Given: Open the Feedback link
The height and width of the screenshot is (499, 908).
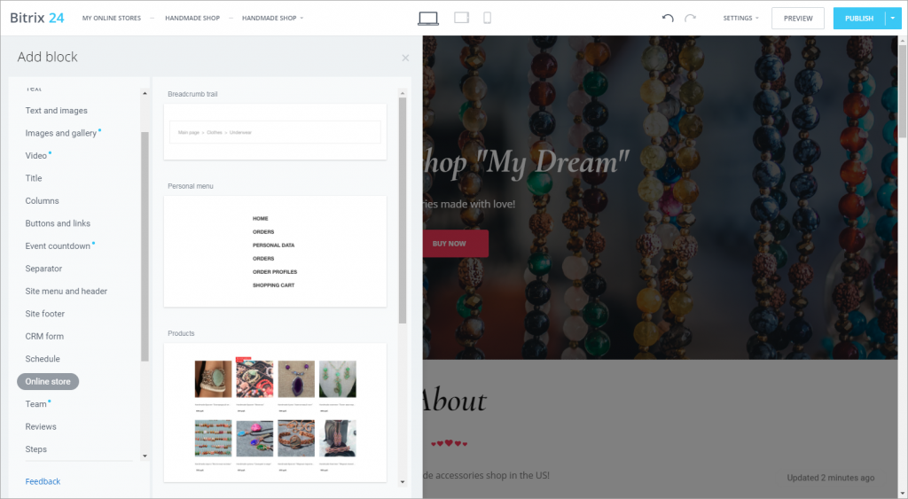Looking at the screenshot, I should click(43, 481).
